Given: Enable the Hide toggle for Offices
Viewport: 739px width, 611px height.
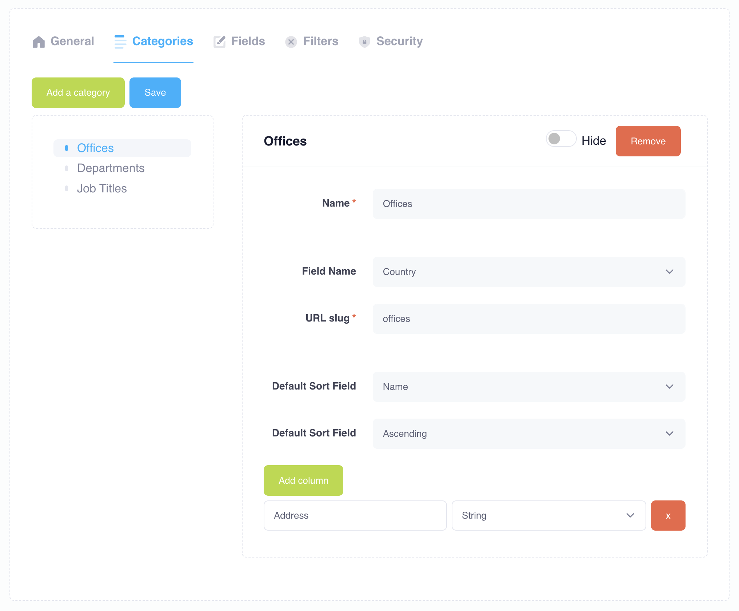Looking at the screenshot, I should point(561,139).
